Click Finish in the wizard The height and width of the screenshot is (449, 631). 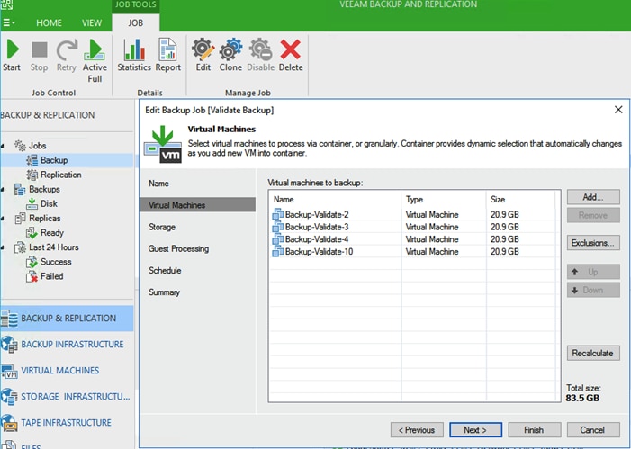coord(535,430)
